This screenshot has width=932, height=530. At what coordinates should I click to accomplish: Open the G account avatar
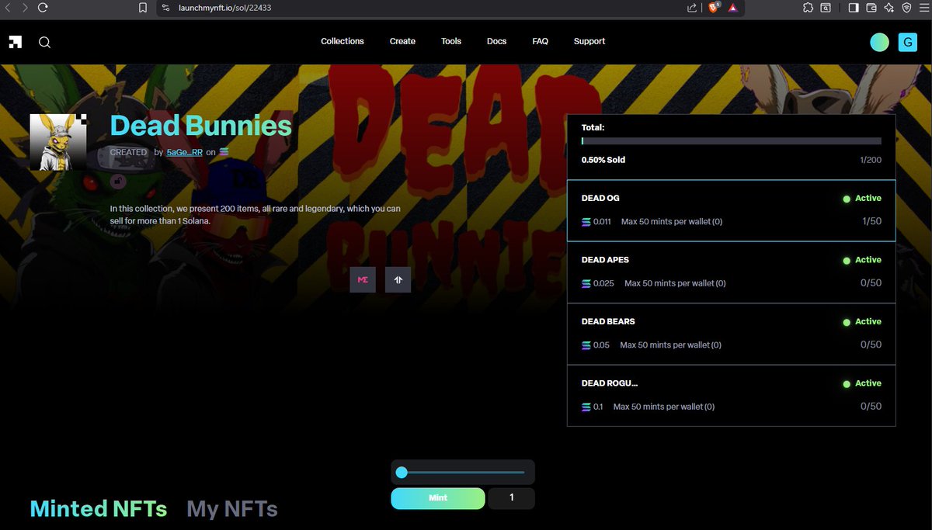click(x=908, y=42)
